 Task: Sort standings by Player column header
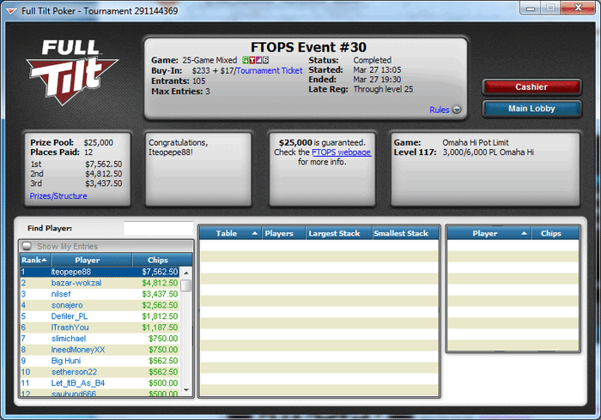[x=92, y=260]
